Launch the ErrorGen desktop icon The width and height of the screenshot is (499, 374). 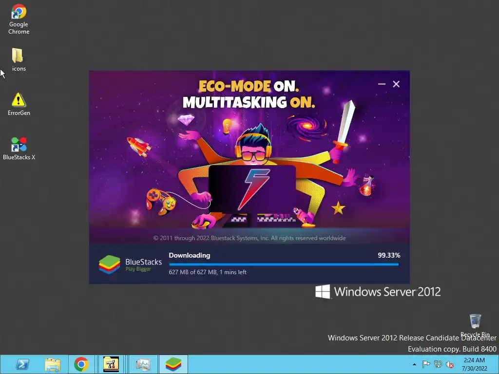point(19,104)
